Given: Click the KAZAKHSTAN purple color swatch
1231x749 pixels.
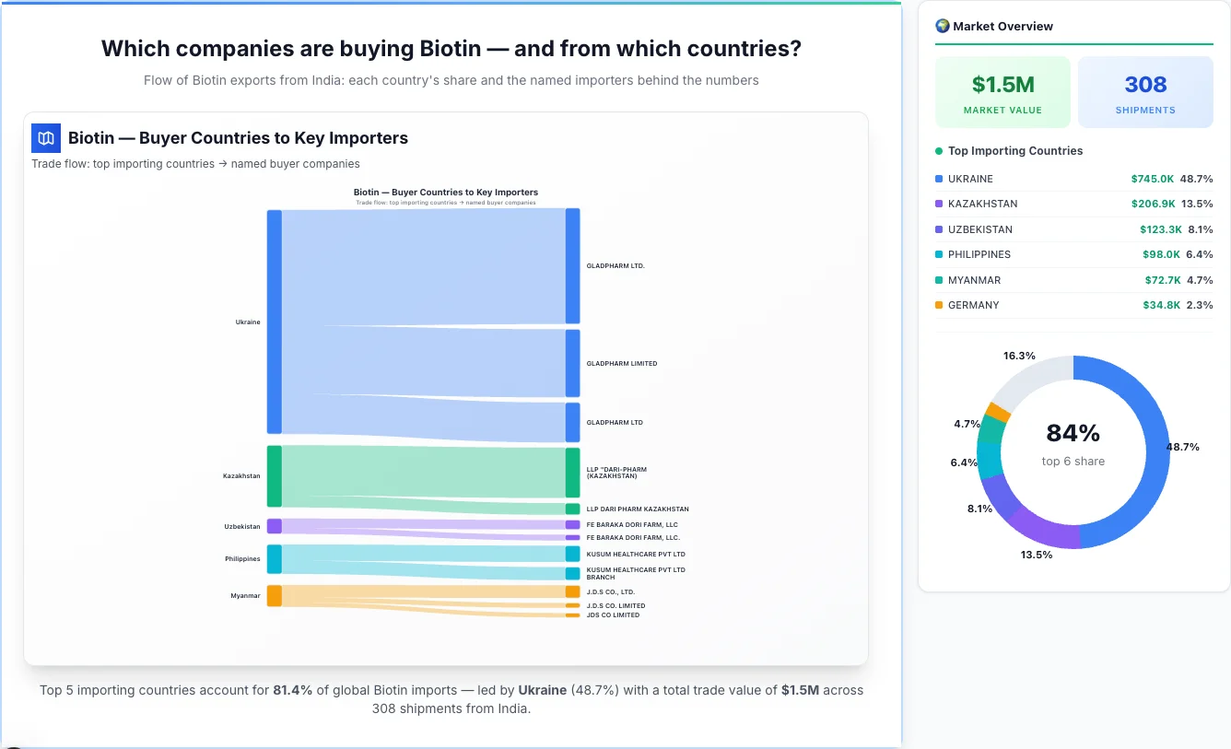Looking at the screenshot, I should [x=941, y=204].
